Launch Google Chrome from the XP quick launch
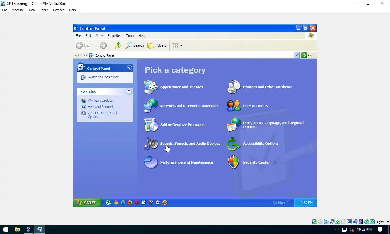Viewport: 390px width, 234px height. [x=116, y=203]
